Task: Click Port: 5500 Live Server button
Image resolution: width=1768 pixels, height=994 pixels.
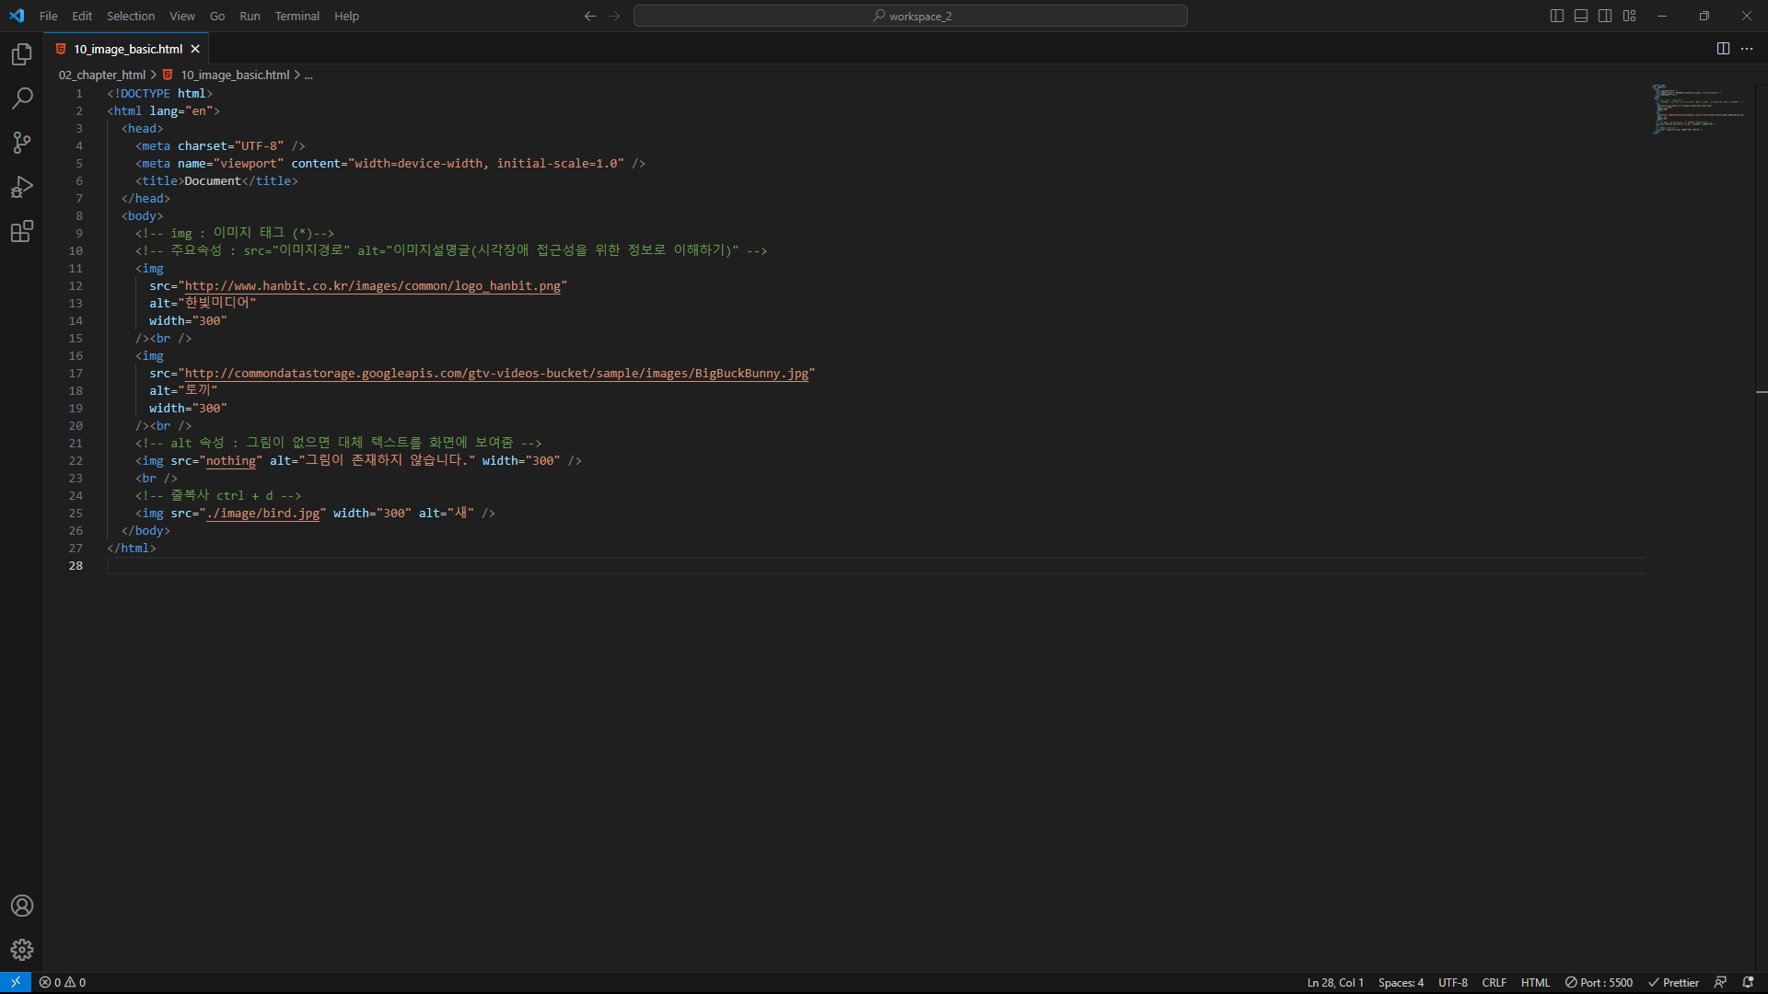Action: coord(1599,982)
